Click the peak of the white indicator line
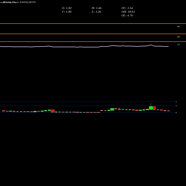Viewport: 186px width, 186px height. pyautogui.click(x=151, y=45)
